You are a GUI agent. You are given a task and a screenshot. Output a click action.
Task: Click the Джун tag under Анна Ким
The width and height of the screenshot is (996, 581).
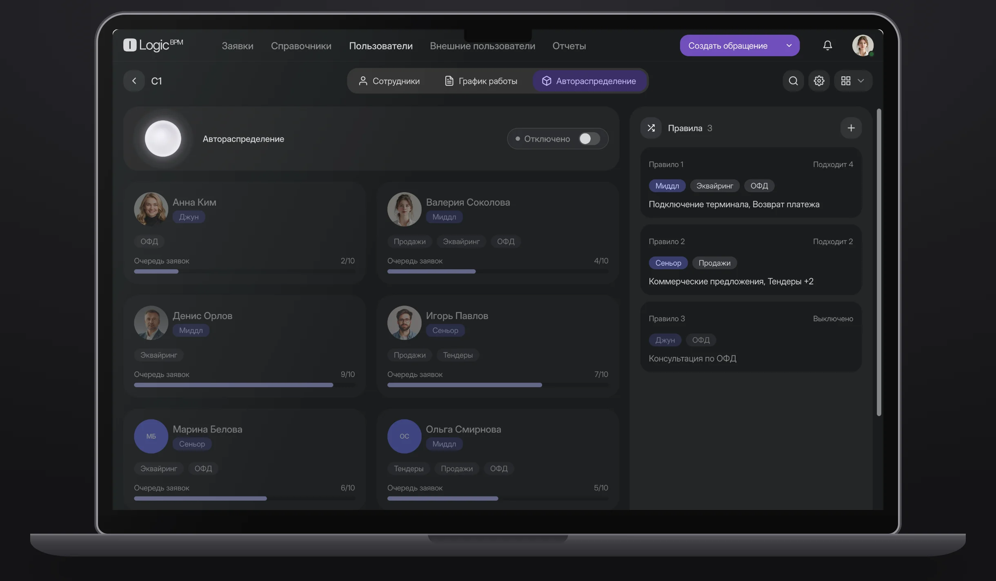(189, 217)
